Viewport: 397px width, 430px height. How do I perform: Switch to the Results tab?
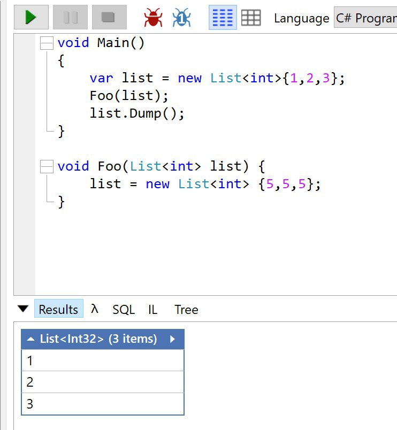59,309
